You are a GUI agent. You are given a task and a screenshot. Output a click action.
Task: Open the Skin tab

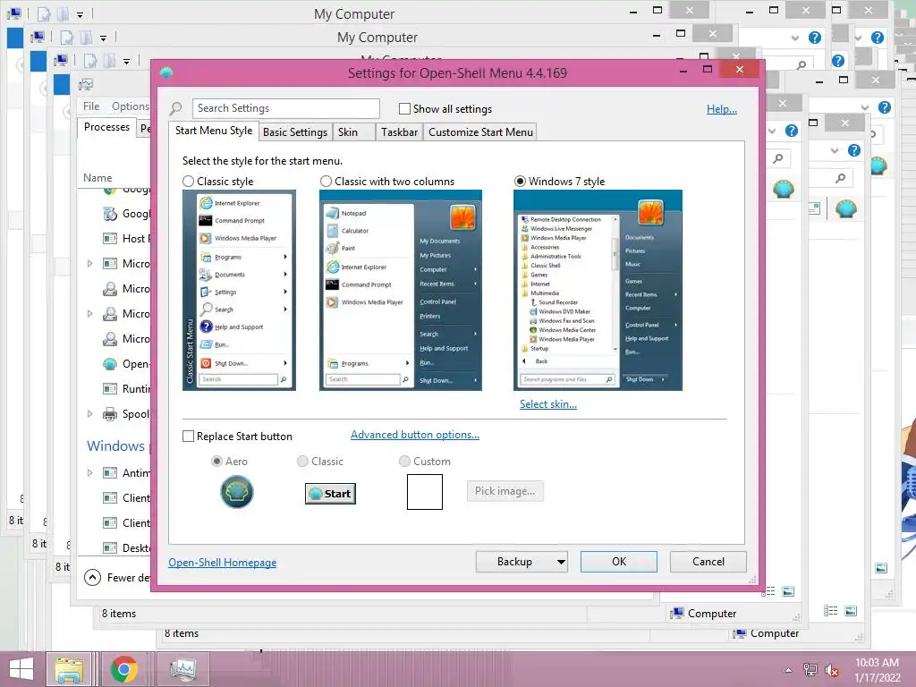[353, 132]
